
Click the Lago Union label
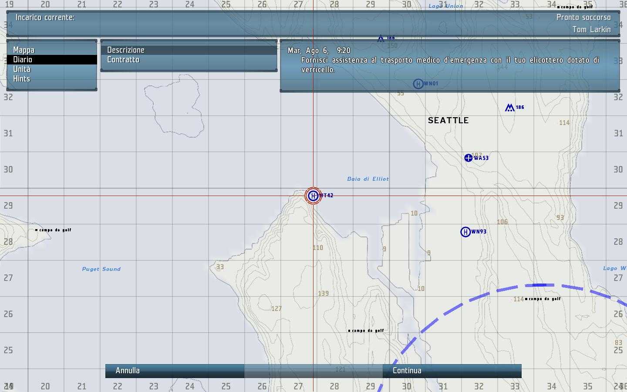coord(446,6)
